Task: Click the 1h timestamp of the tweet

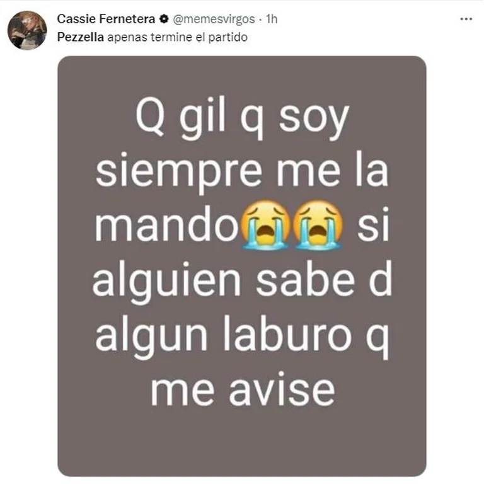Action: pyautogui.click(x=272, y=19)
